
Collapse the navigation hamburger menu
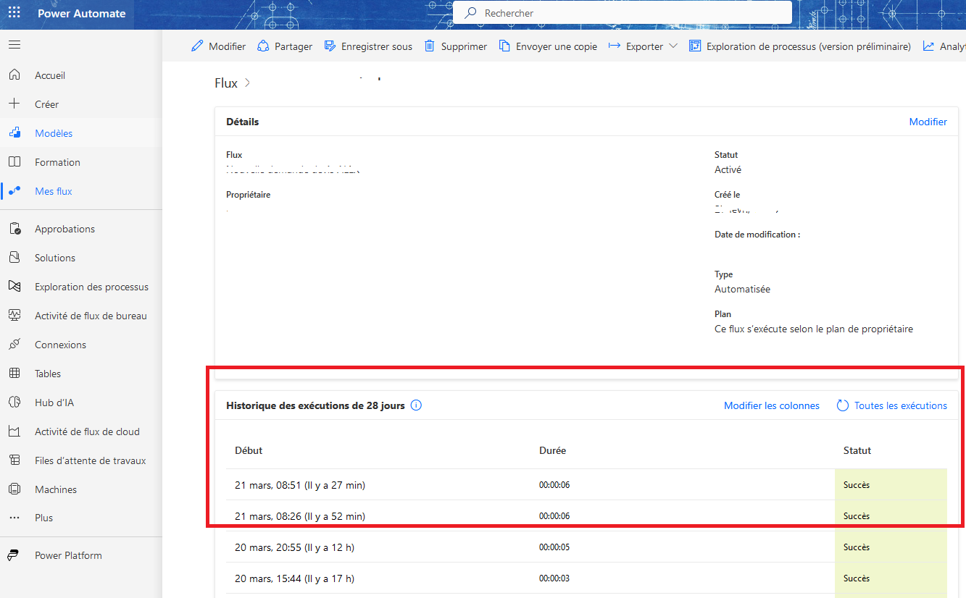click(x=14, y=45)
